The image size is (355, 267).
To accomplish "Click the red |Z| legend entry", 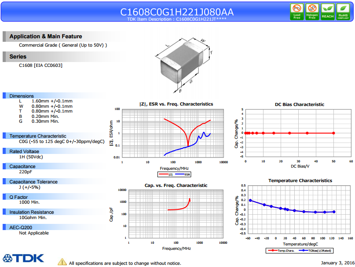I will pyautogui.click(x=166, y=174).
